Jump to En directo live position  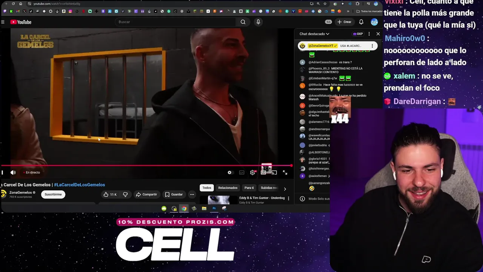[32, 173]
